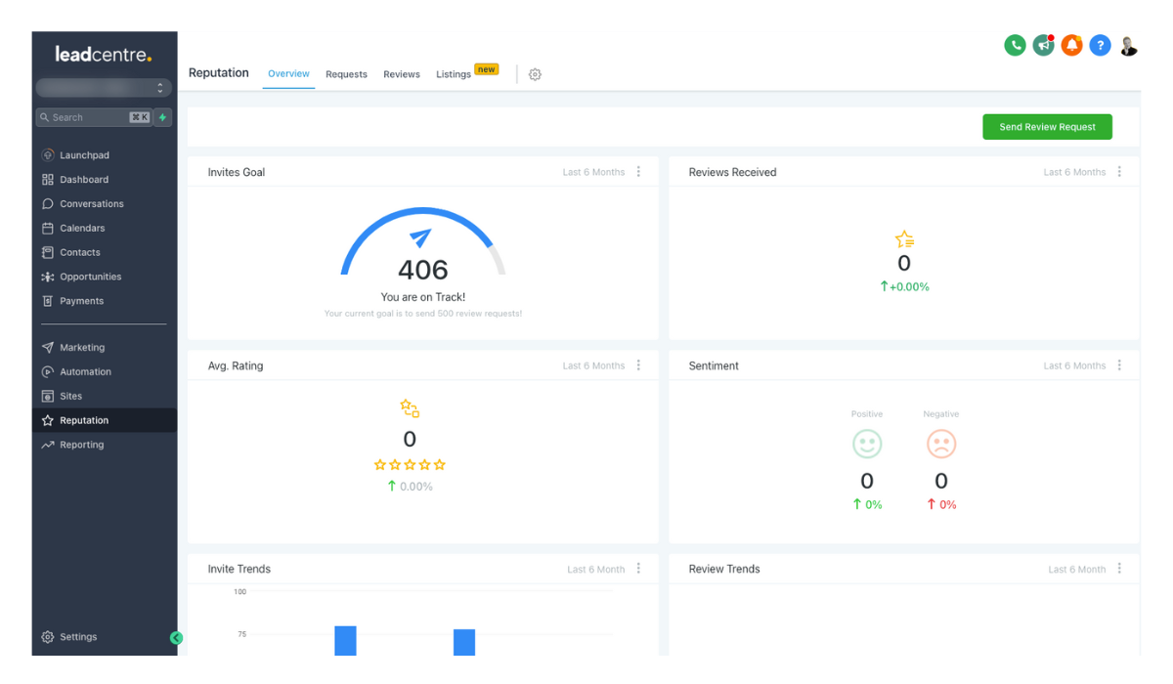Click the Opportunities sidebar text link
Viewport: 1173px width, 684px height.
tap(91, 277)
